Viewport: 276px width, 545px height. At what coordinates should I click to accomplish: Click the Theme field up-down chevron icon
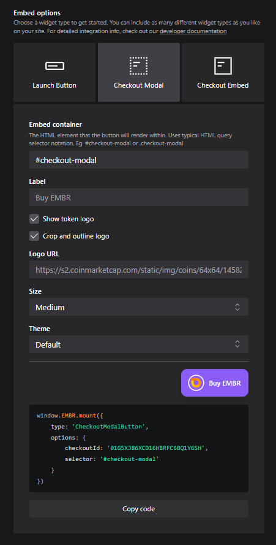coord(237,344)
